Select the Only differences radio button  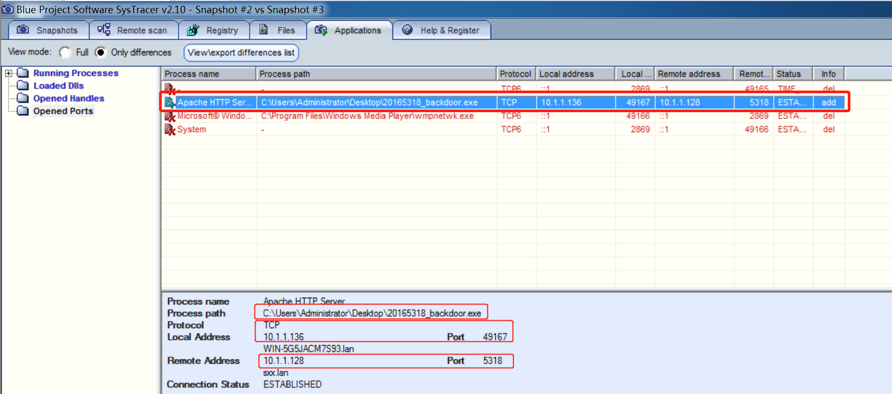[100, 52]
